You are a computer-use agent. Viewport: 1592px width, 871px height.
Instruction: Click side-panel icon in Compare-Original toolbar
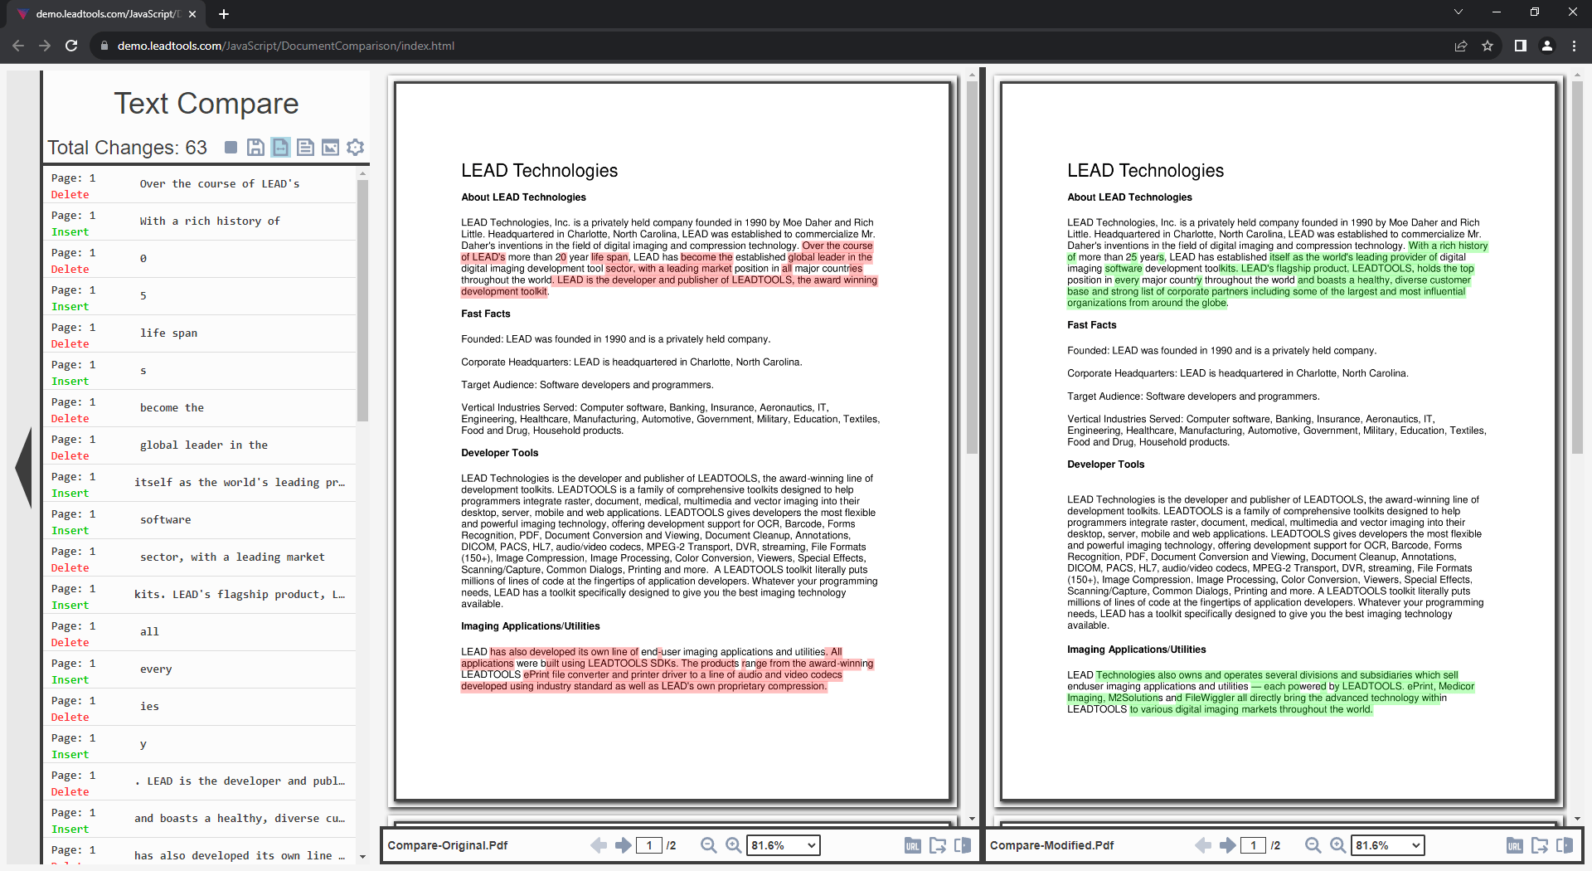coord(963,845)
